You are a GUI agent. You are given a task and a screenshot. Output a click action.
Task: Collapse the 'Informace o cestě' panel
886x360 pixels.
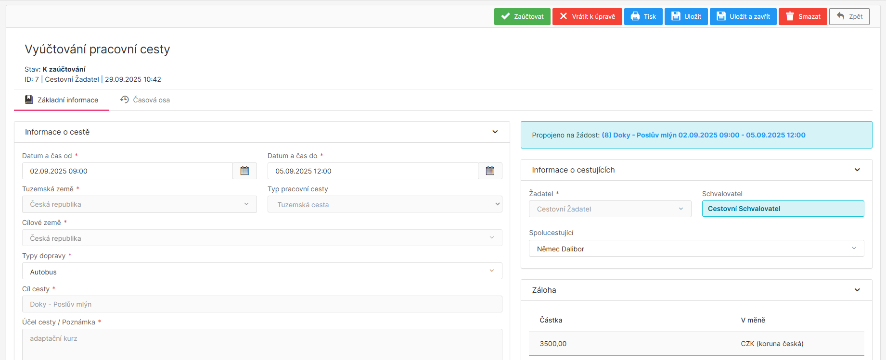pyautogui.click(x=495, y=132)
